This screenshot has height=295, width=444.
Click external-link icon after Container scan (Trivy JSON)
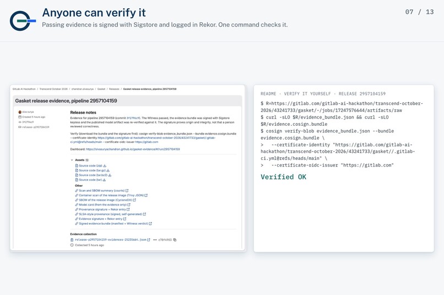146,196
